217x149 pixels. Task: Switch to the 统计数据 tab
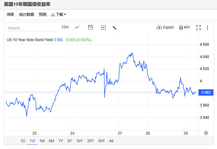27,14
